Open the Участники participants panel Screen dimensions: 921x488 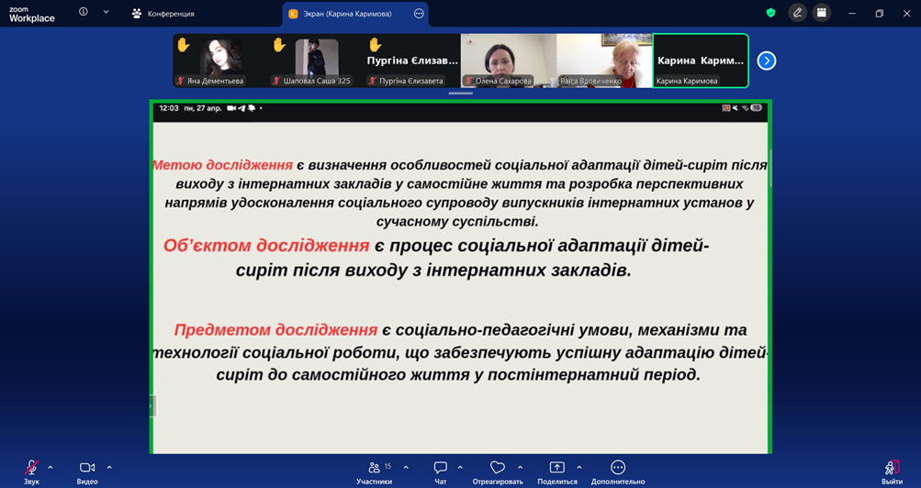pyautogui.click(x=374, y=469)
